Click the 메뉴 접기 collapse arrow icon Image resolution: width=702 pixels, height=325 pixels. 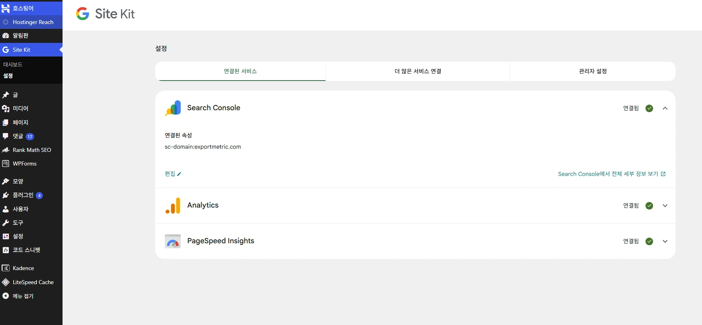6,296
